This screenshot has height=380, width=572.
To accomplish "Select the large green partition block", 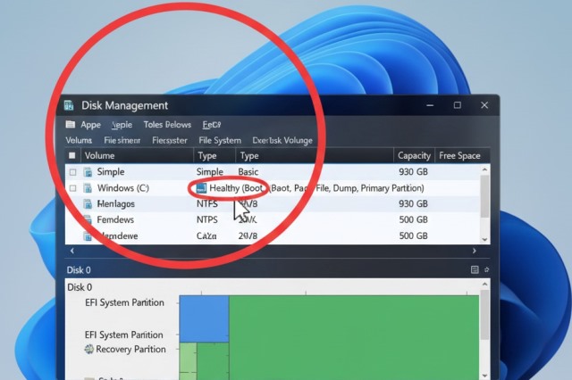I will 354,338.
